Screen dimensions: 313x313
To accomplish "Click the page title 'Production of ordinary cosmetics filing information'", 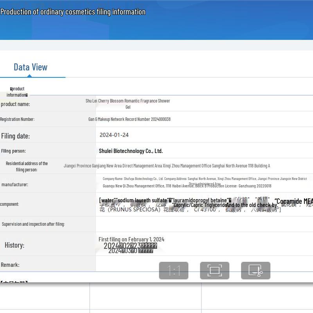I will pos(73,12).
